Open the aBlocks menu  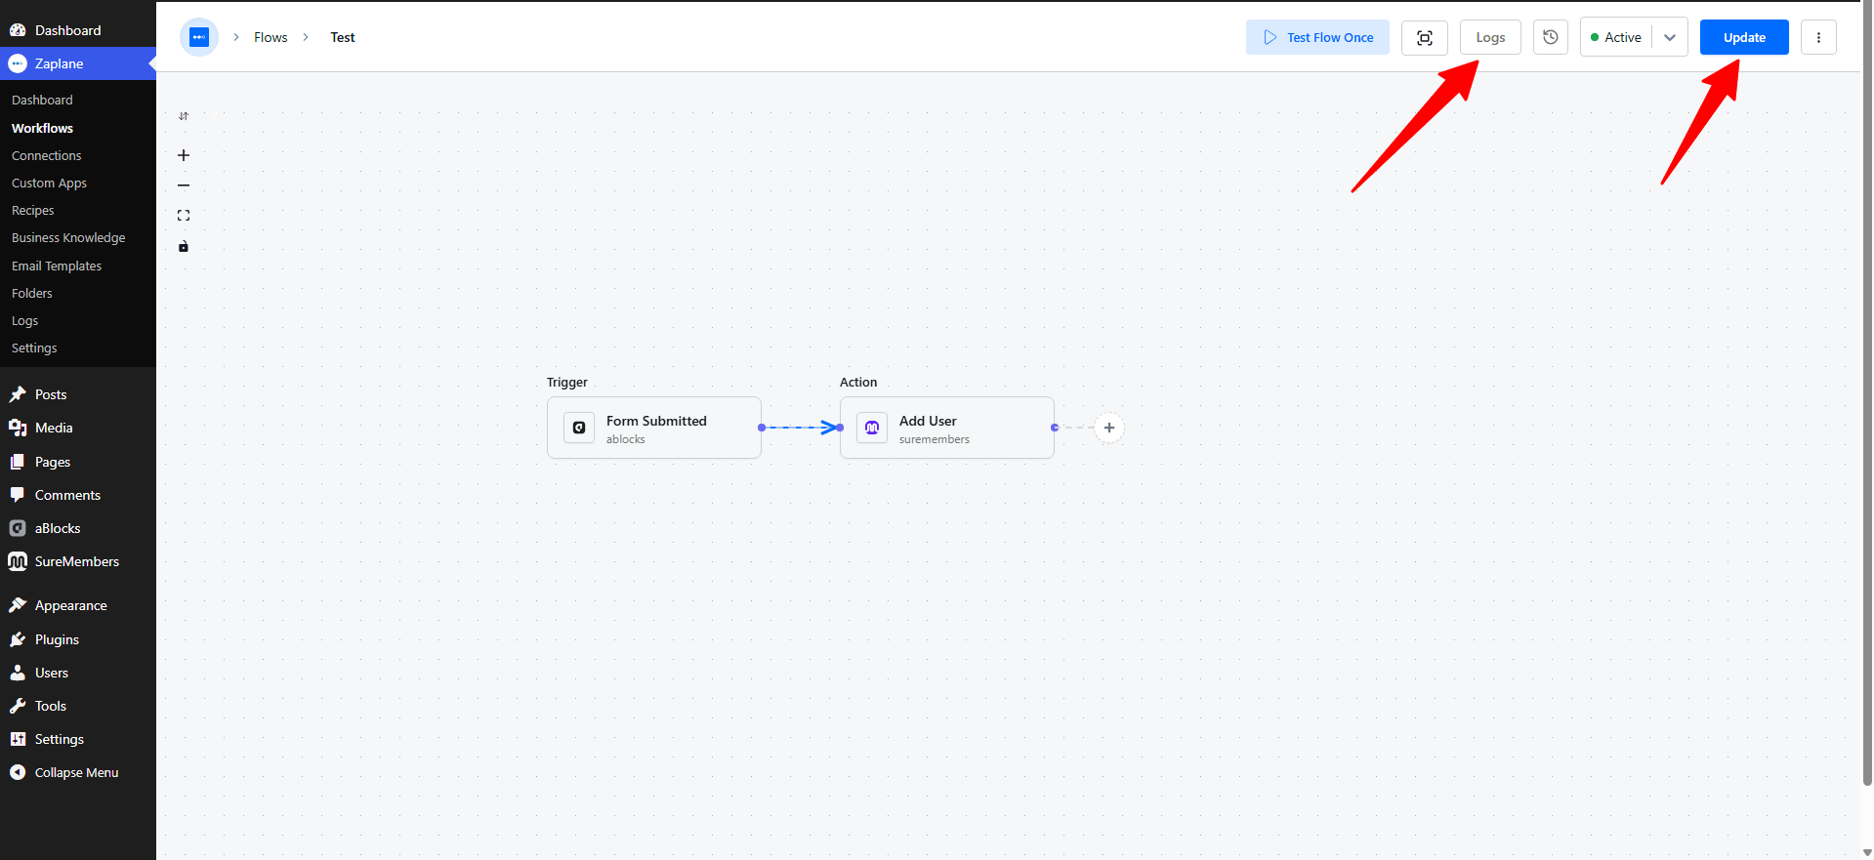[x=78, y=528]
